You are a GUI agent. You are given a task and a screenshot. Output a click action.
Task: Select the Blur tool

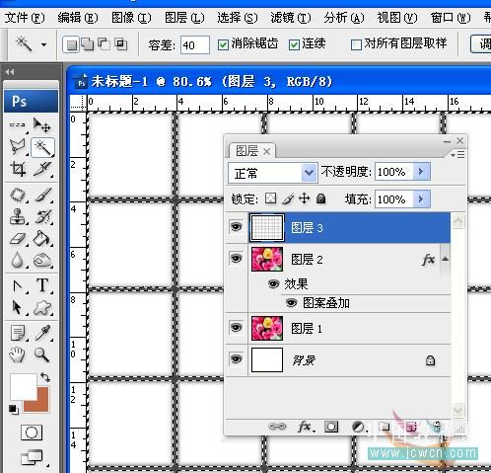tap(18, 261)
